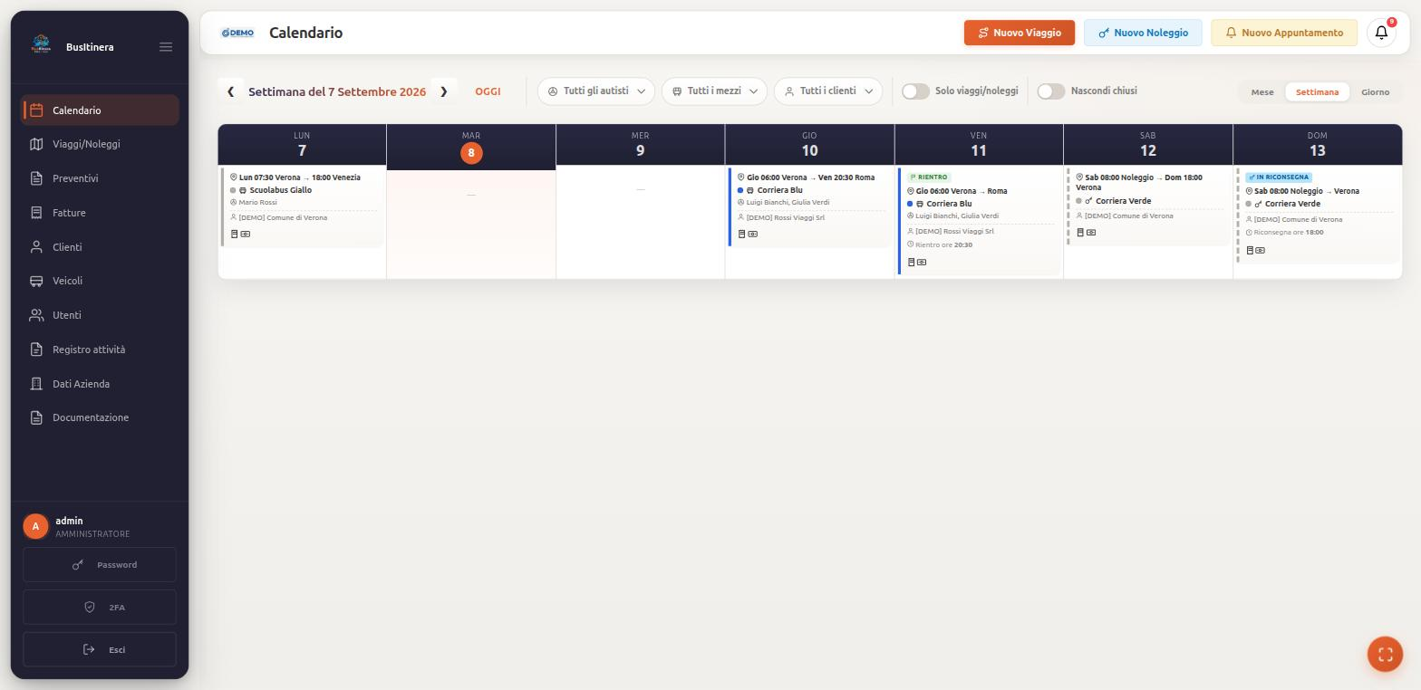The image size is (1421, 690).
Task: Click payment icon on Friday Rientro event
Action: (x=922, y=262)
